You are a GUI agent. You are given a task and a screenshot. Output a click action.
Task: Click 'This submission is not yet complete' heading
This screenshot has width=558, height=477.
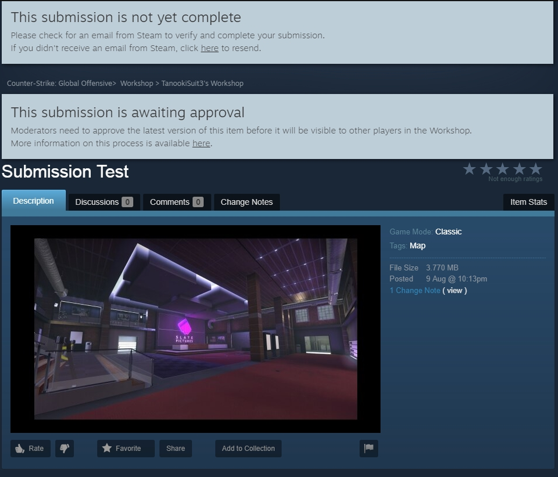126,17
